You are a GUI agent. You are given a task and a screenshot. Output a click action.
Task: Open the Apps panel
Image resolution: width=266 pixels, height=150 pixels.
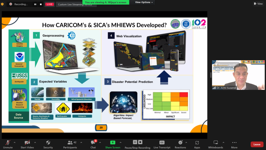197,144
